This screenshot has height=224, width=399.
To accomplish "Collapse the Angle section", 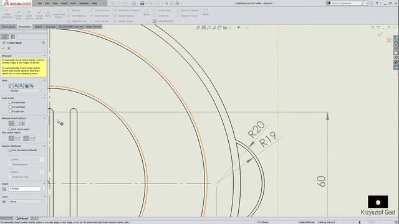I will coord(44,184).
